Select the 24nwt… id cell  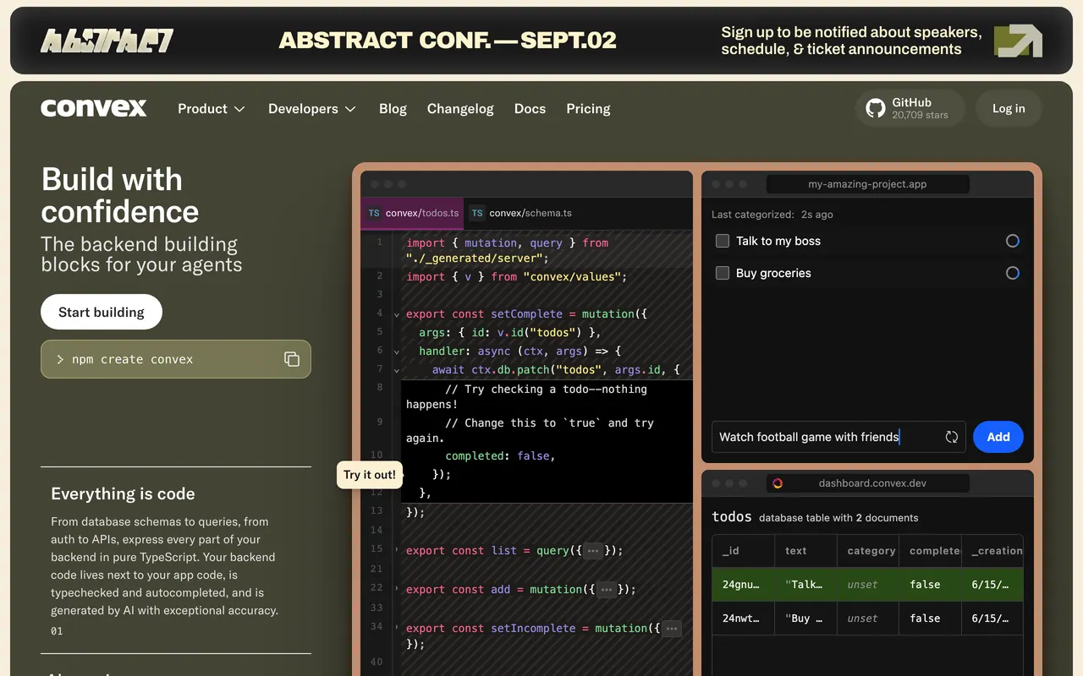(x=743, y=619)
